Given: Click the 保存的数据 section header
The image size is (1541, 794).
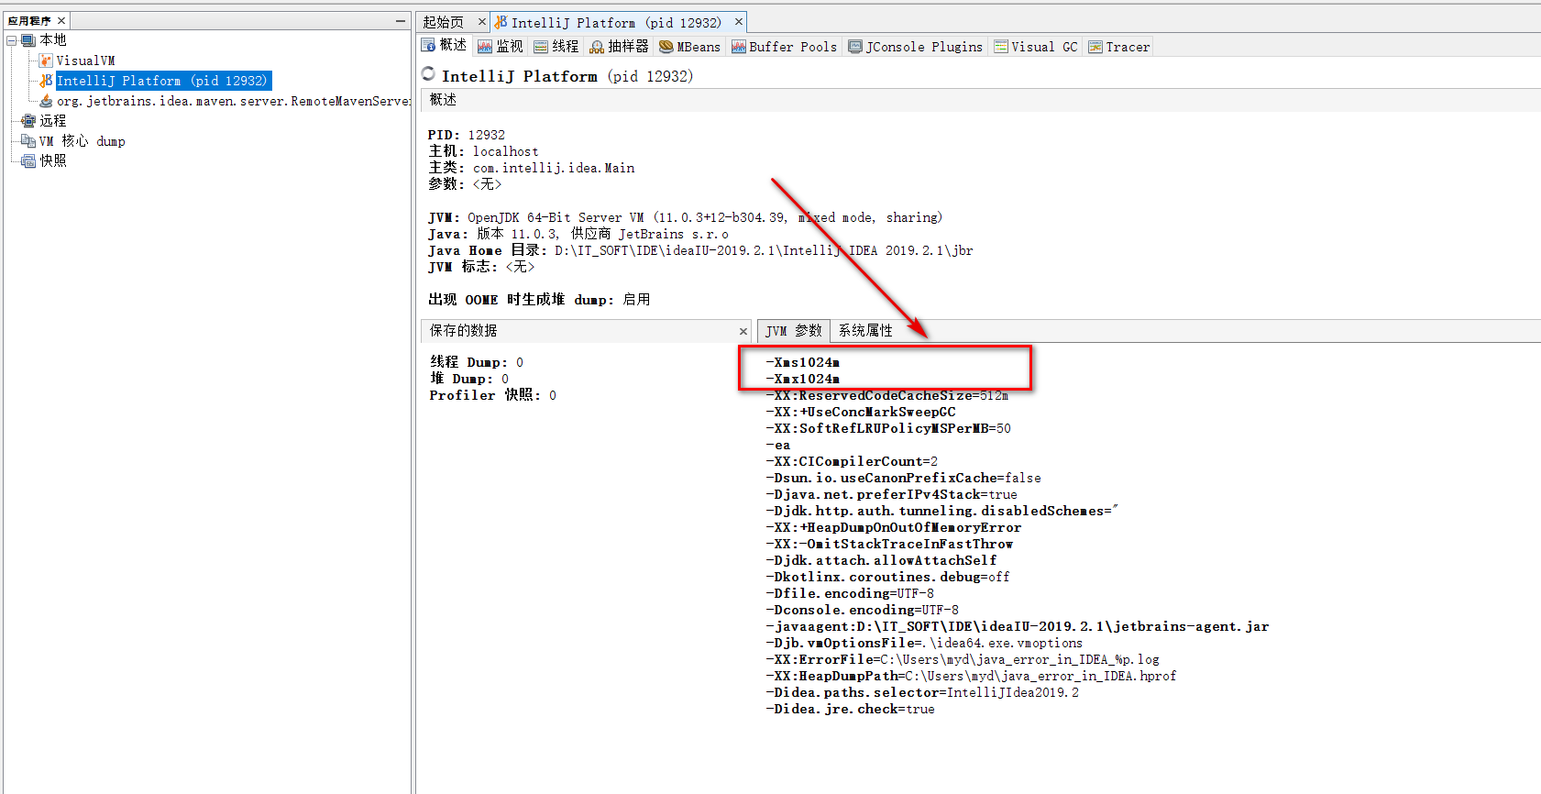Looking at the screenshot, I should tap(587, 331).
